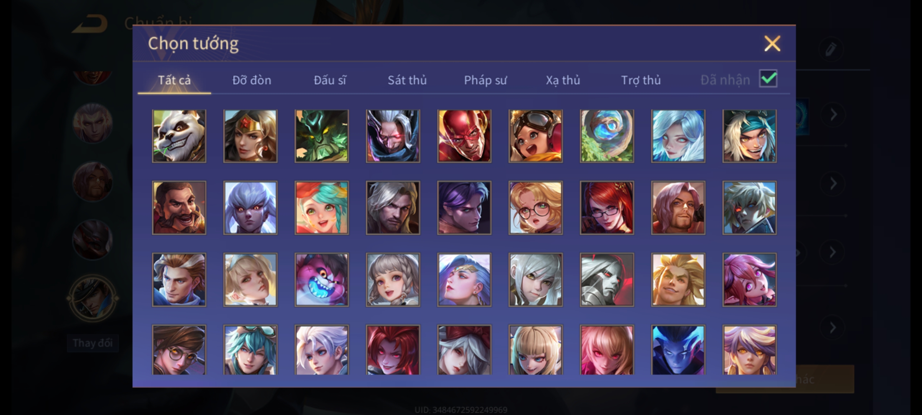Go back using the return arrow
The height and width of the screenshot is (415, 922).
click(90, 24)
